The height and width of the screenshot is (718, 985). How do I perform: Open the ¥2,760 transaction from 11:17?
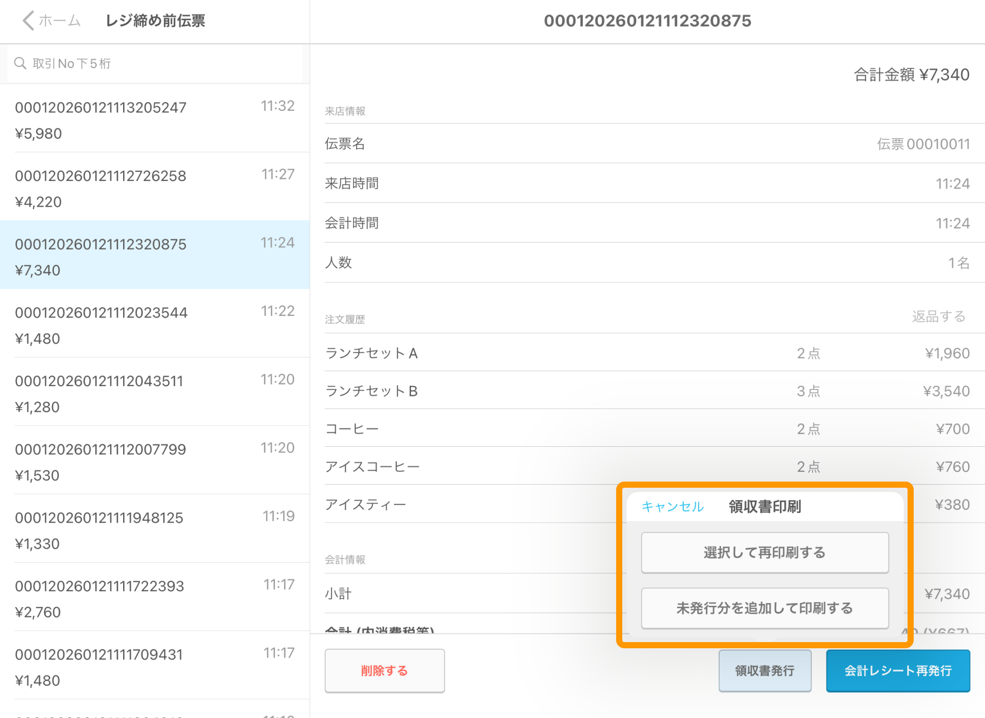coord(154,597)
